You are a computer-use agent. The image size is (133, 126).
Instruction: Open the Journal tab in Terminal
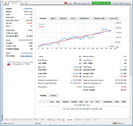pos(95,120)
